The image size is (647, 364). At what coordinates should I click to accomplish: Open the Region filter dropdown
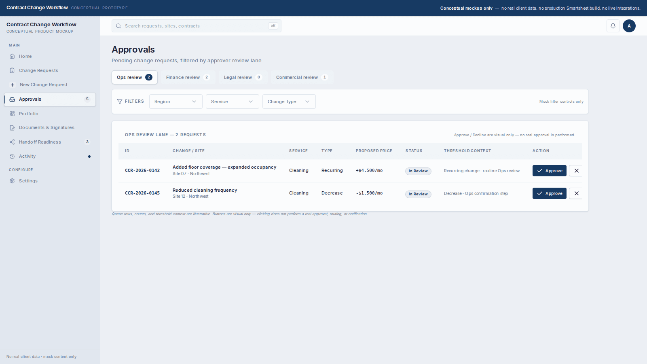[175, 102]
